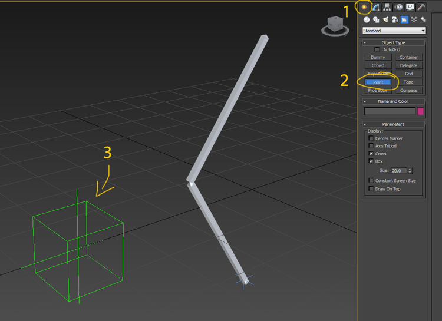Click the Delegate helper button
Viewport: 442px width, 321px height.
pyautogui.click(x=409, y=65)
